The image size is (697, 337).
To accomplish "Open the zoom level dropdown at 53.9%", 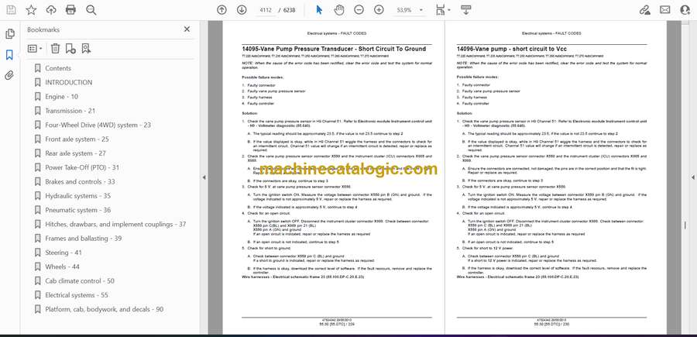I will tap(410, 10).
